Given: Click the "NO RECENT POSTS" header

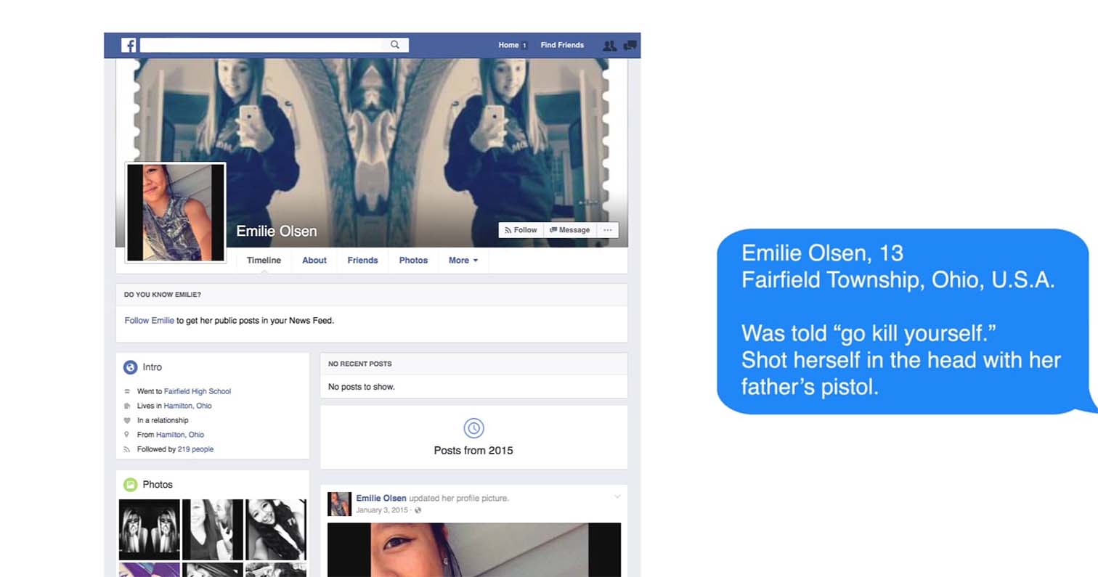Looking at the screenshot, I should (360, 364).
